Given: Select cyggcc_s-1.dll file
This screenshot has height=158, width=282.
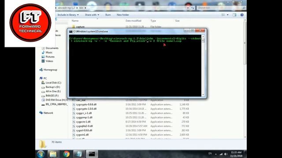Looking at the screenshot, I should [84, 113].
